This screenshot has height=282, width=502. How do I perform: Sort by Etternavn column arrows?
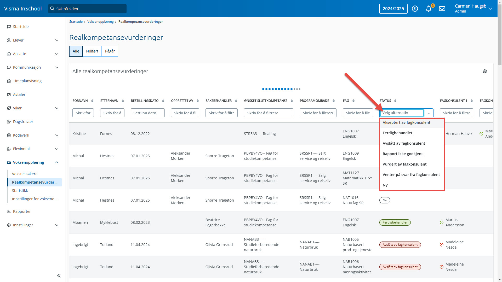pyautogui.click(x=123, y=101)
